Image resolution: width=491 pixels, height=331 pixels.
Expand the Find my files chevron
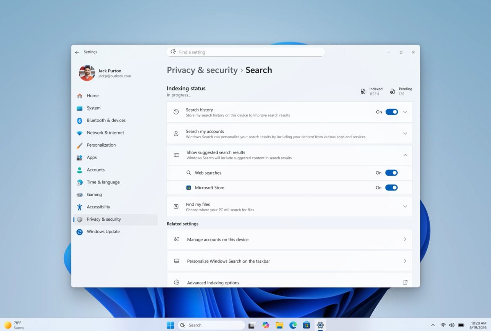pos(405,206)
